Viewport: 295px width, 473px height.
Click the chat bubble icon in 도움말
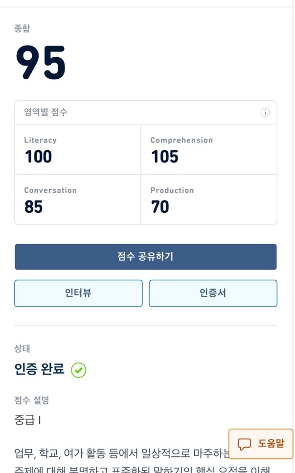[x=244, y=444]
